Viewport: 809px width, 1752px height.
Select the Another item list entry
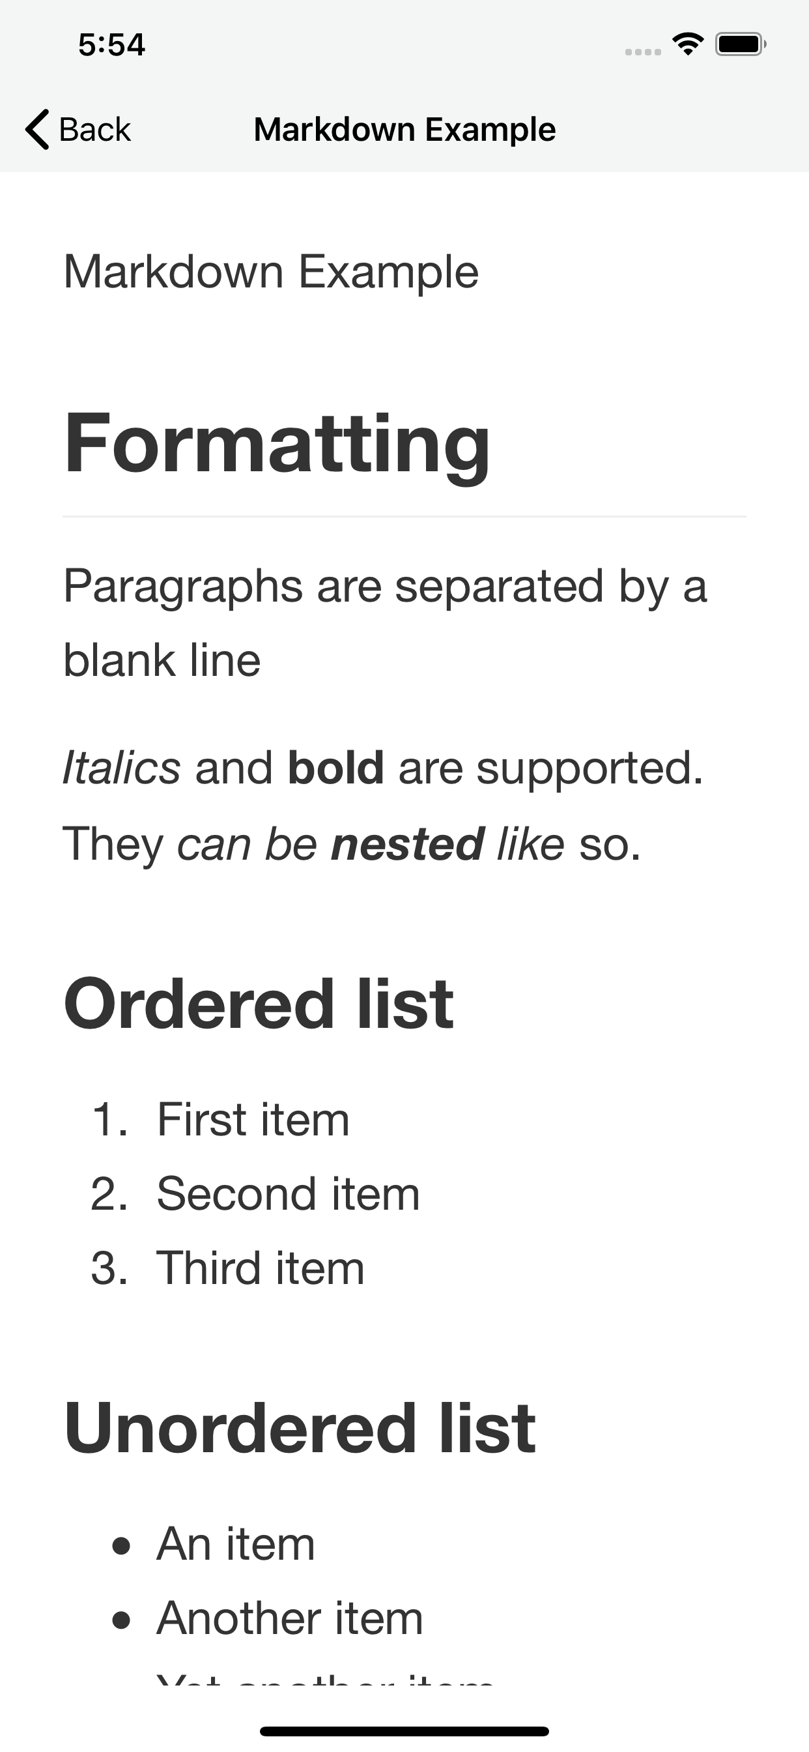coord(290,1618)
